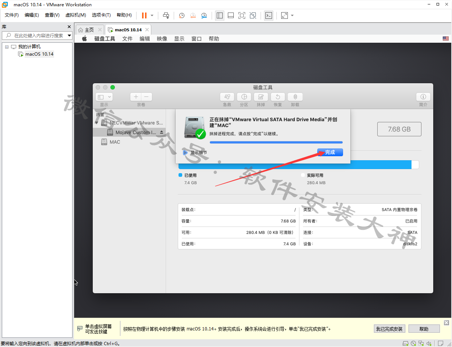The height and width of the screenshot is (347, 452).
Task: Open the Disk Utility view (显示) dropdown
Action: tap(104, 97)
